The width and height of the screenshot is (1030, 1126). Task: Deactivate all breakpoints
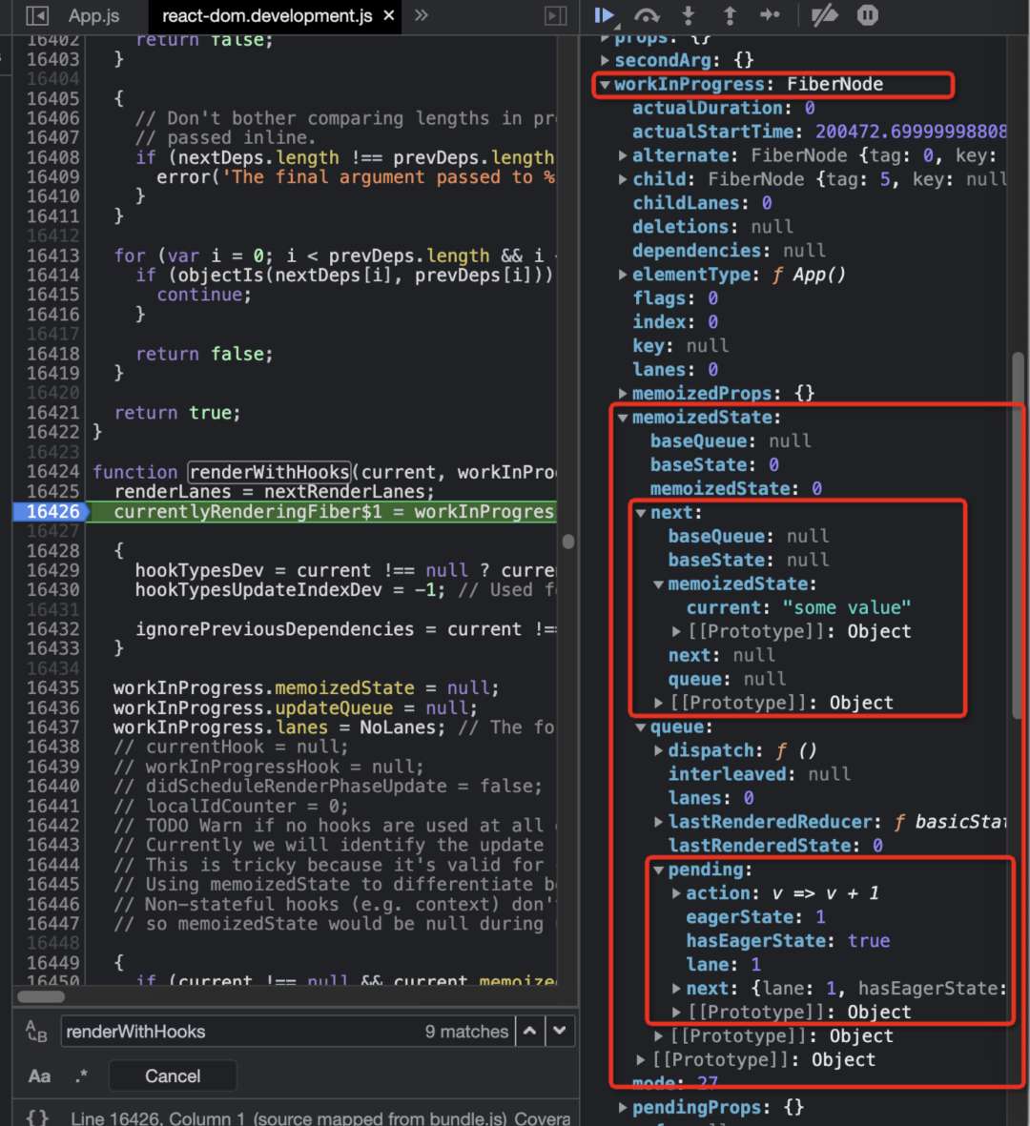point(823,15)
